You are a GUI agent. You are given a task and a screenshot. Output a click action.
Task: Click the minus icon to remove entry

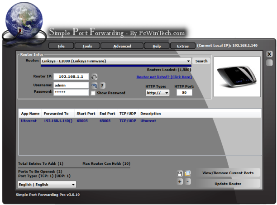pos(188,181)
